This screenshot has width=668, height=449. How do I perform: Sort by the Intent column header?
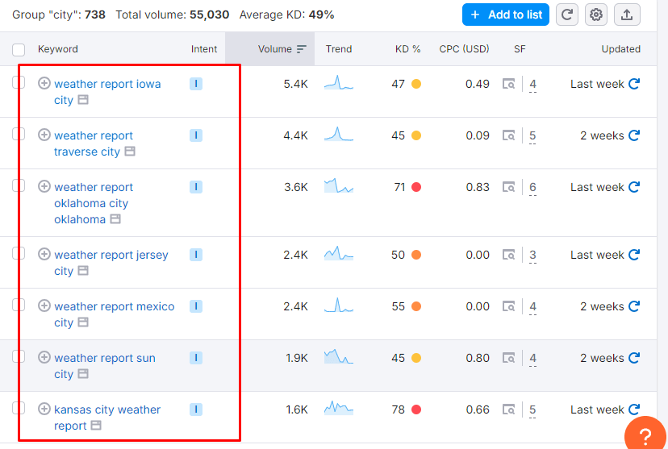204,49
